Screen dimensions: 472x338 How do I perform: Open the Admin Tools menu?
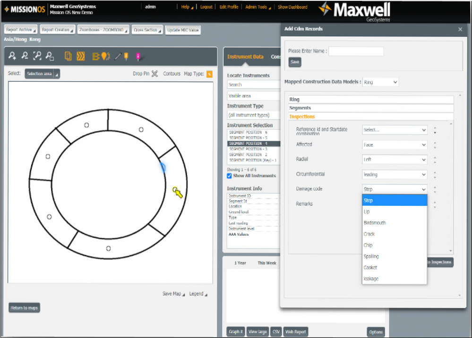click(x=258, y=7)
